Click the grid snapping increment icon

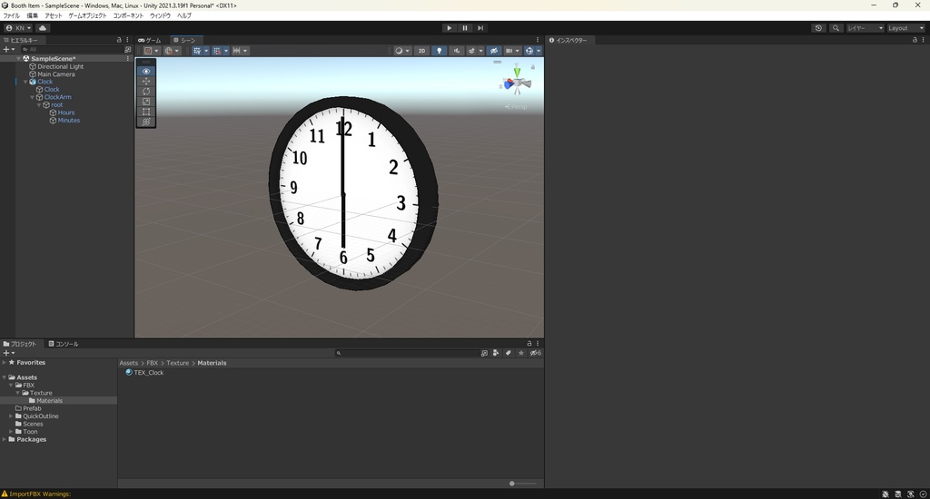coord(237,51)
